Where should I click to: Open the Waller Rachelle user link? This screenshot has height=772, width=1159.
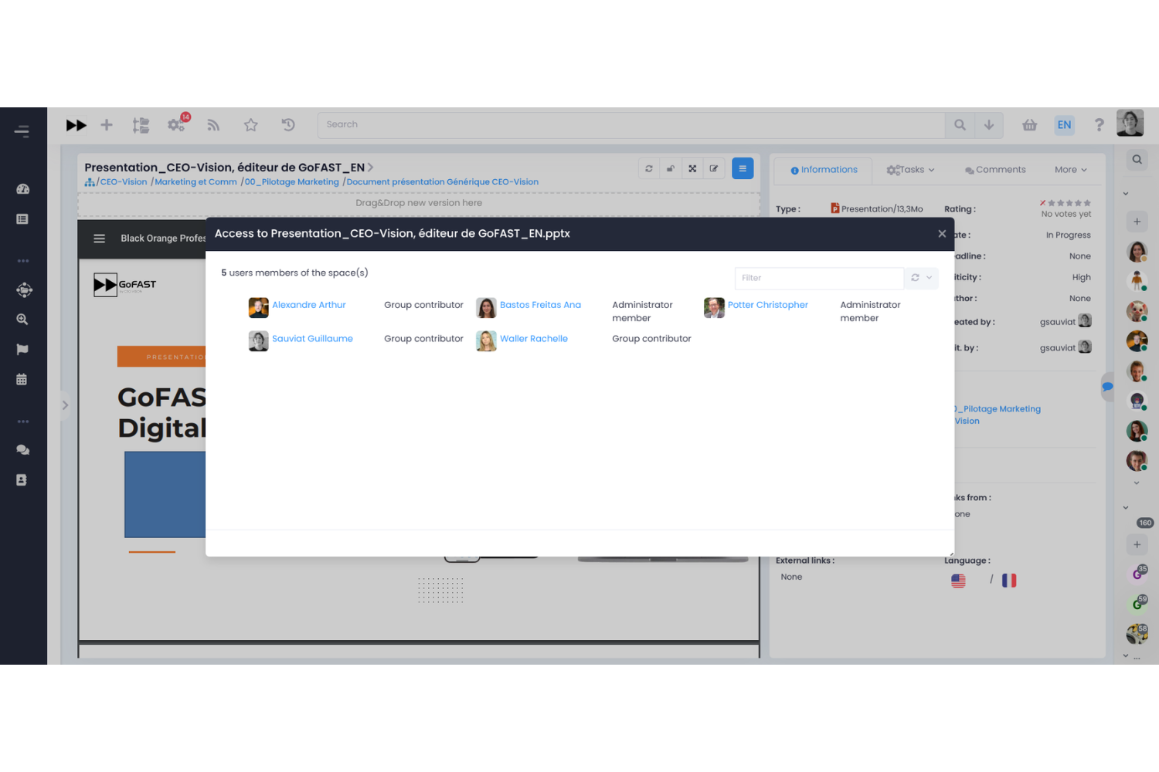533,339
